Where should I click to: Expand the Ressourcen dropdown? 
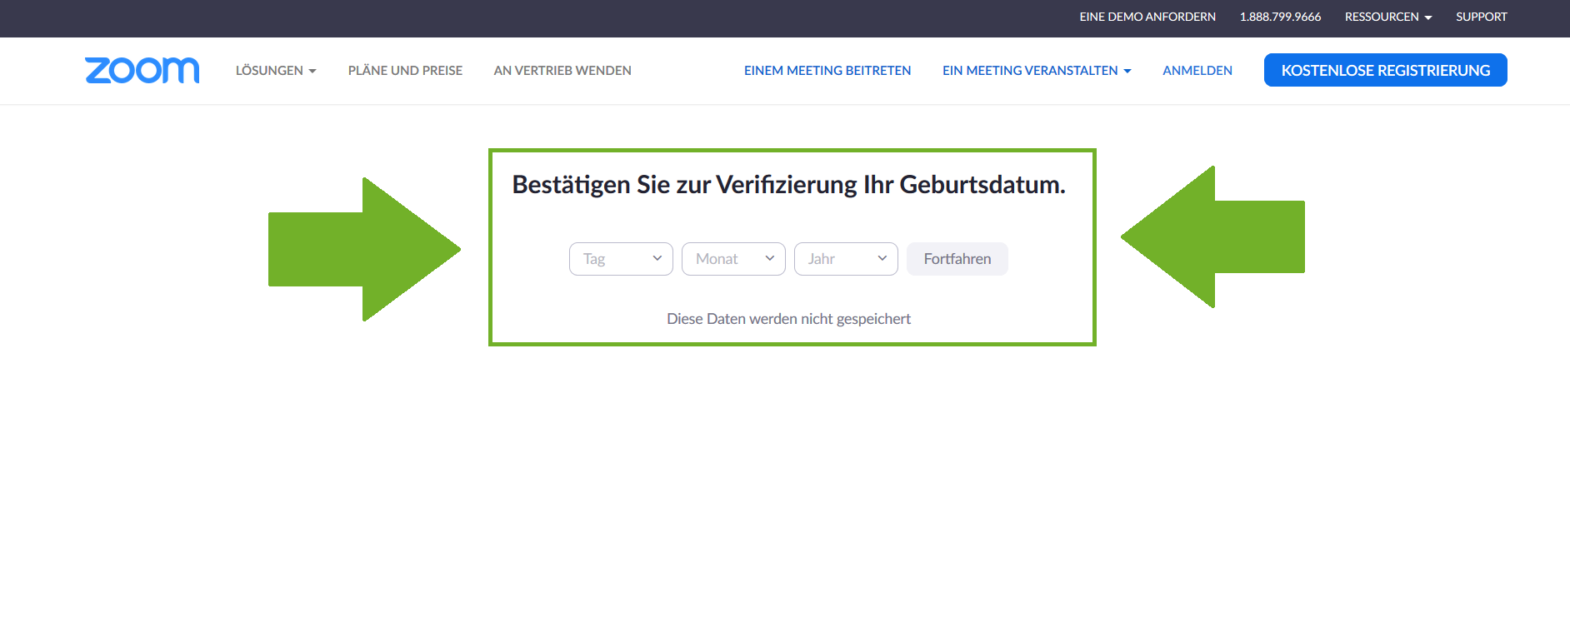click(x=1388, y=17)
